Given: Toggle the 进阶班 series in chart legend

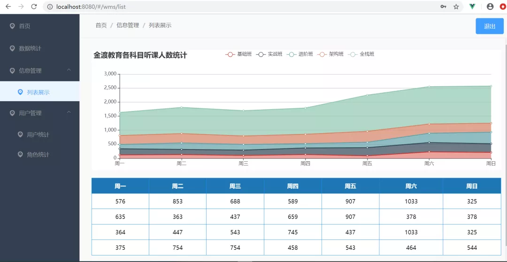Looking at the screenshot, I should click(300, 54).
